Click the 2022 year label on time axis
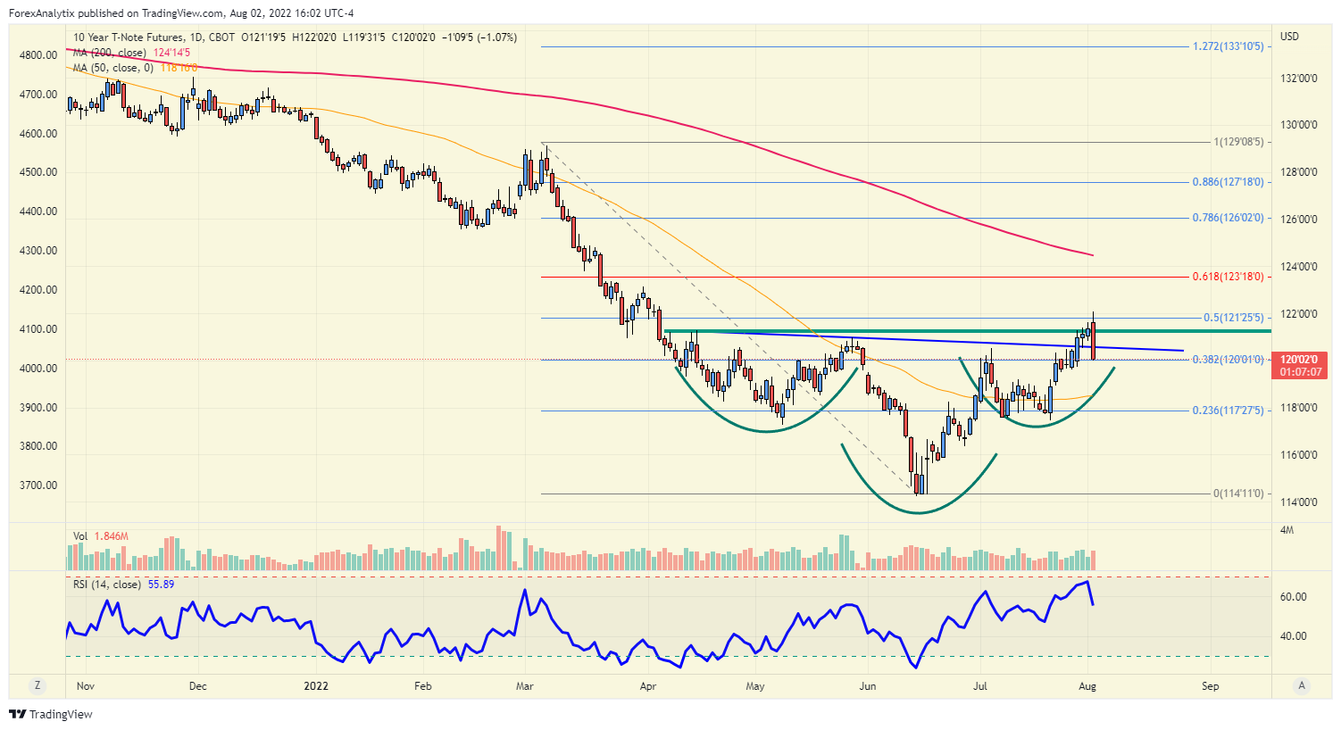The width and height of the screenshot is (1341, 730). [316, 686]
